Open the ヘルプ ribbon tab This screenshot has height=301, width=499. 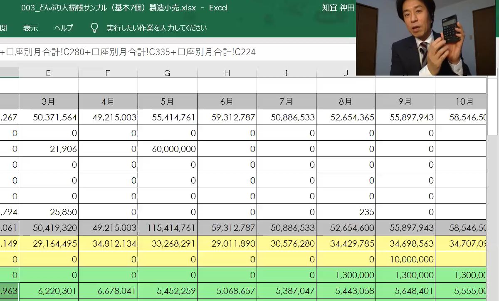pos(63,28)
